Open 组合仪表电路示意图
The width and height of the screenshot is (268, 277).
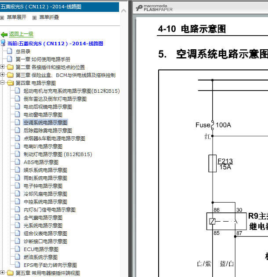click(x=45, y=233)
